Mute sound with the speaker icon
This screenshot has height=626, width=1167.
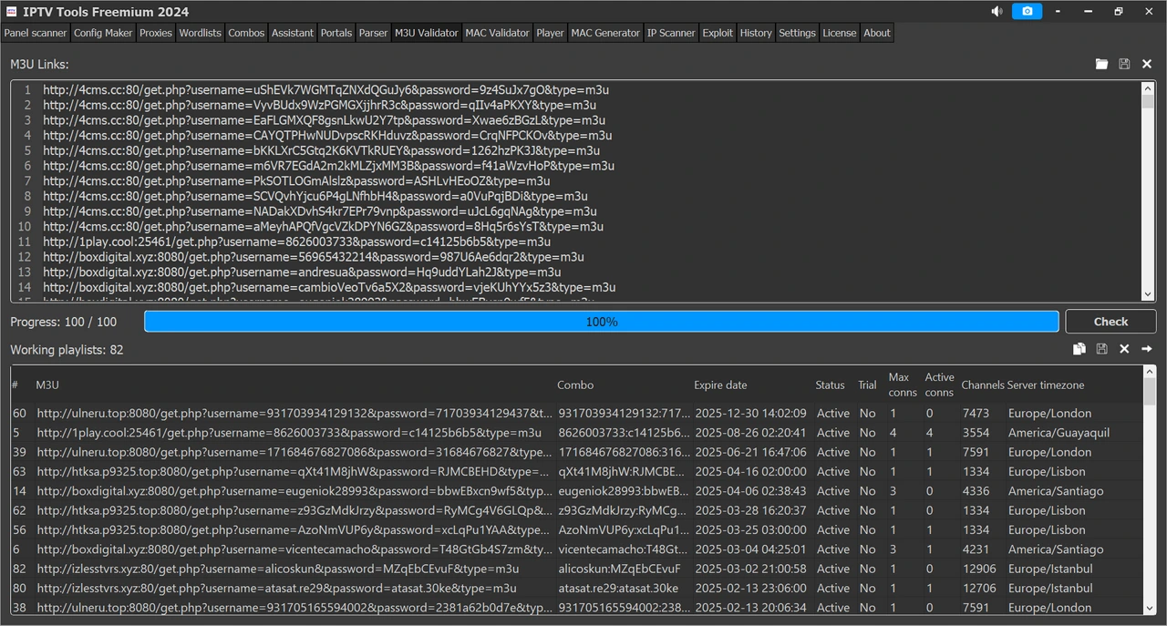[x=997, y=12]
